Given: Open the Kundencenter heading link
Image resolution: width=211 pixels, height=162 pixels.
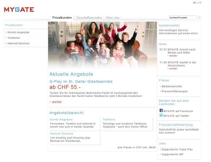Looking at the screenshot, I should tap(169, 25).
